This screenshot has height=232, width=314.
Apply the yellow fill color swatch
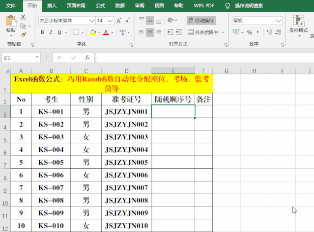[92, 32]
